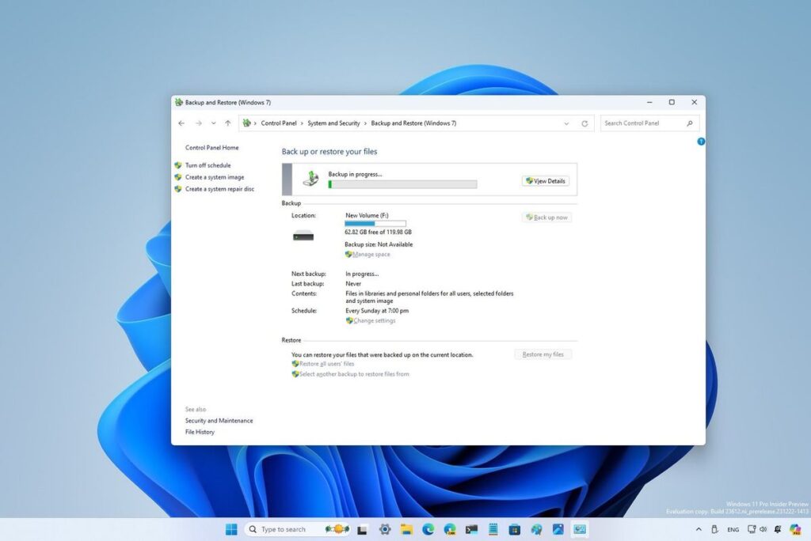Viewport: 811px width, 541px height.
Task: Click the refresh icon in the address bar
Action: point(584,123)
